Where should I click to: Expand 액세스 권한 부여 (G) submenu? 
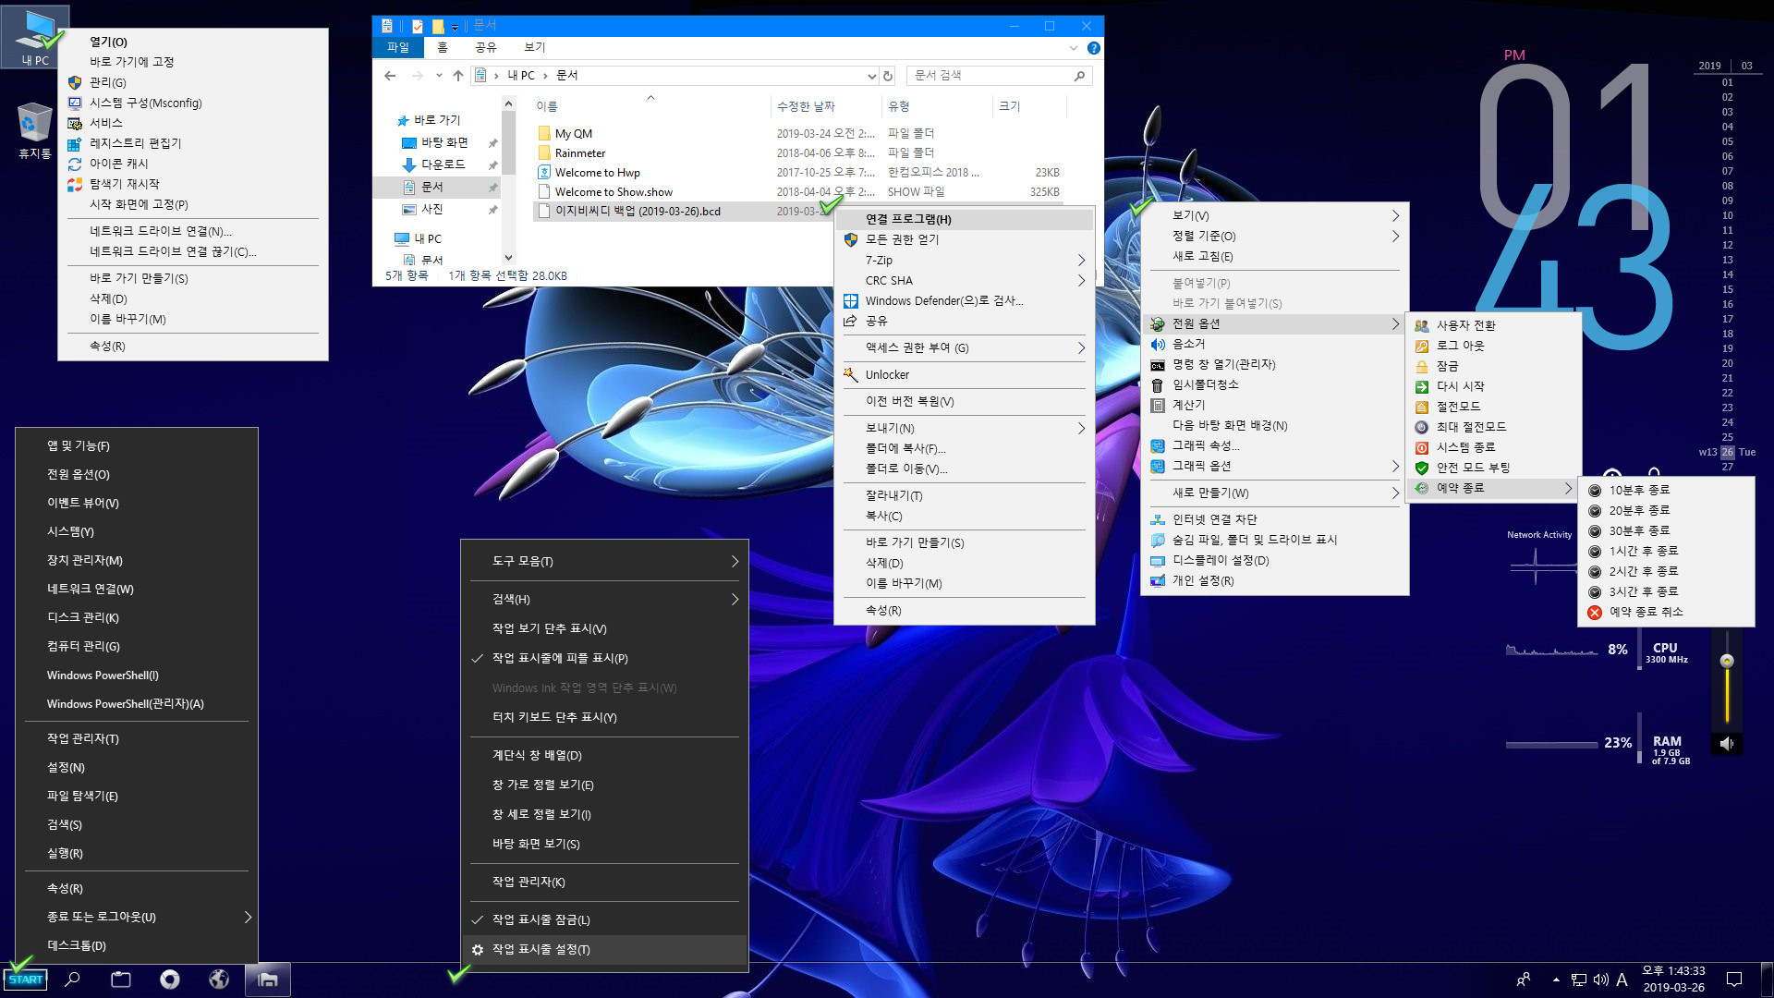coord(964,347)
